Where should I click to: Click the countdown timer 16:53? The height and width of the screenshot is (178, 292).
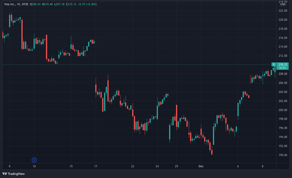click(x=282, y=68)
